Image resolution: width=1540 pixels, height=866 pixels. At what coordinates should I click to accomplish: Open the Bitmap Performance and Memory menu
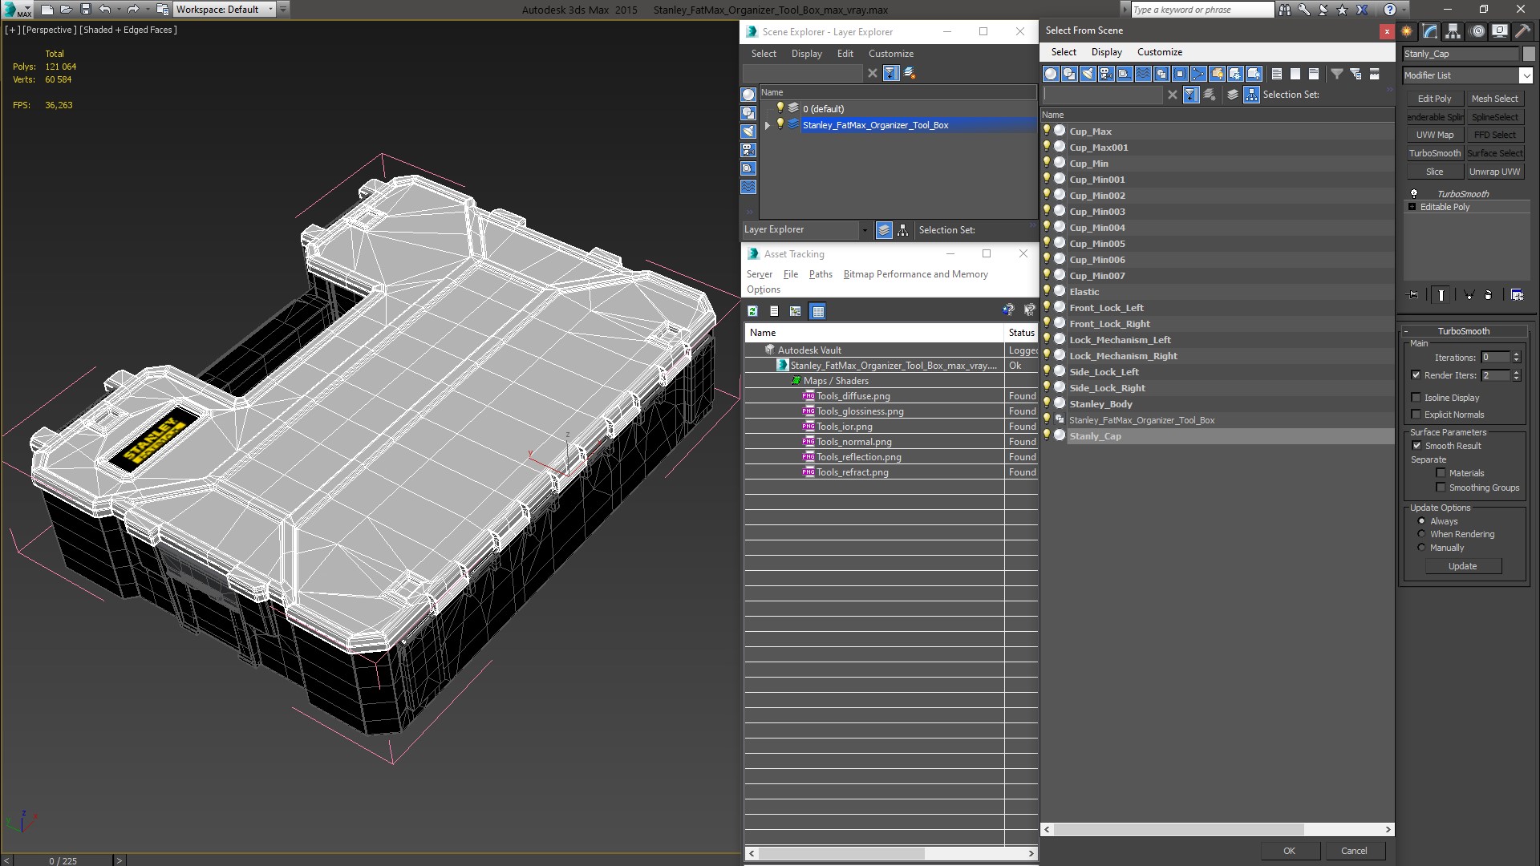click(x=915, y=274)
